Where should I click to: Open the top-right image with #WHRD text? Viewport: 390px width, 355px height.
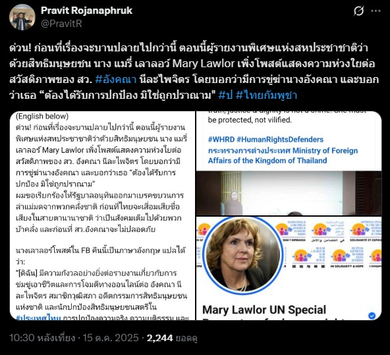(289, 163)
